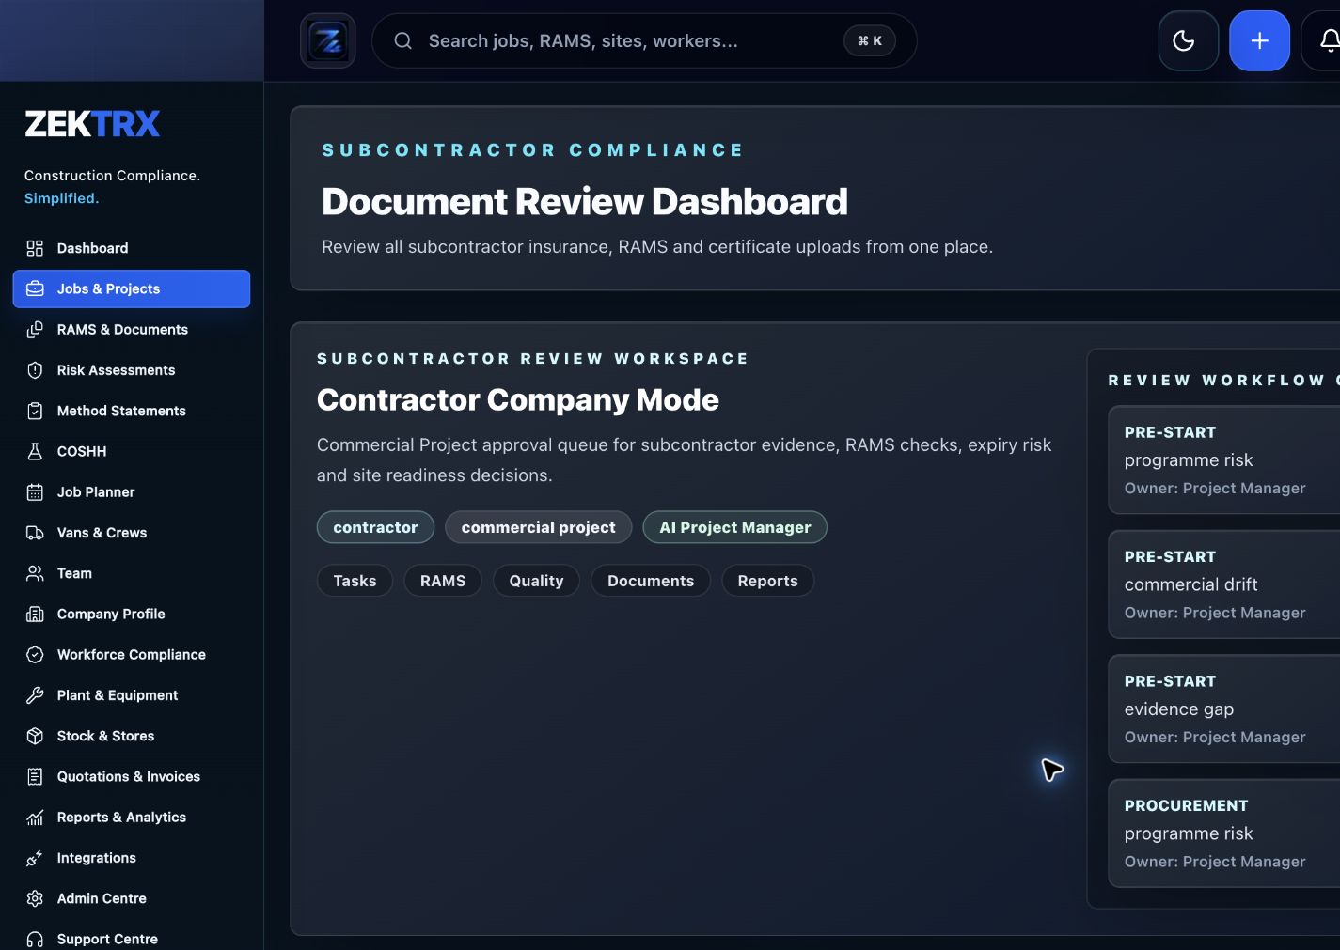
Task: Open the Reports tab pill
Action: click(x=767, y=581)
